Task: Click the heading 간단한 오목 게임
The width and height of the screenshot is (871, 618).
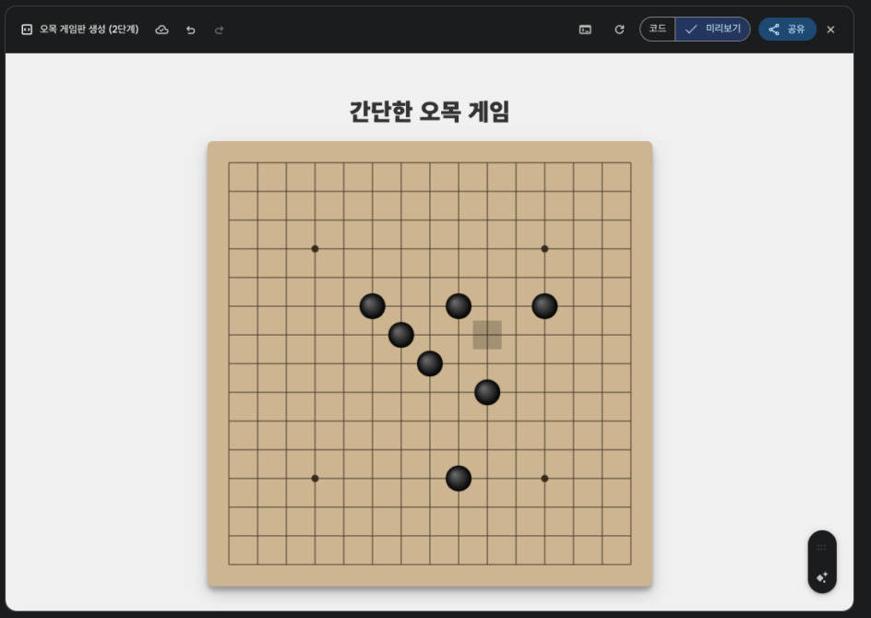Action: tap(429, 112)
